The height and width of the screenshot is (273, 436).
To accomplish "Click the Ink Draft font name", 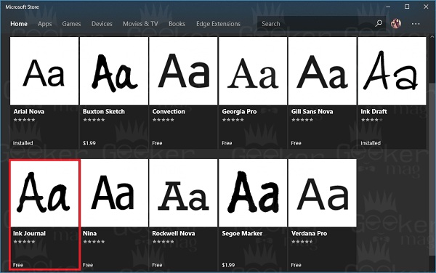I will click(x=374, y=112).
